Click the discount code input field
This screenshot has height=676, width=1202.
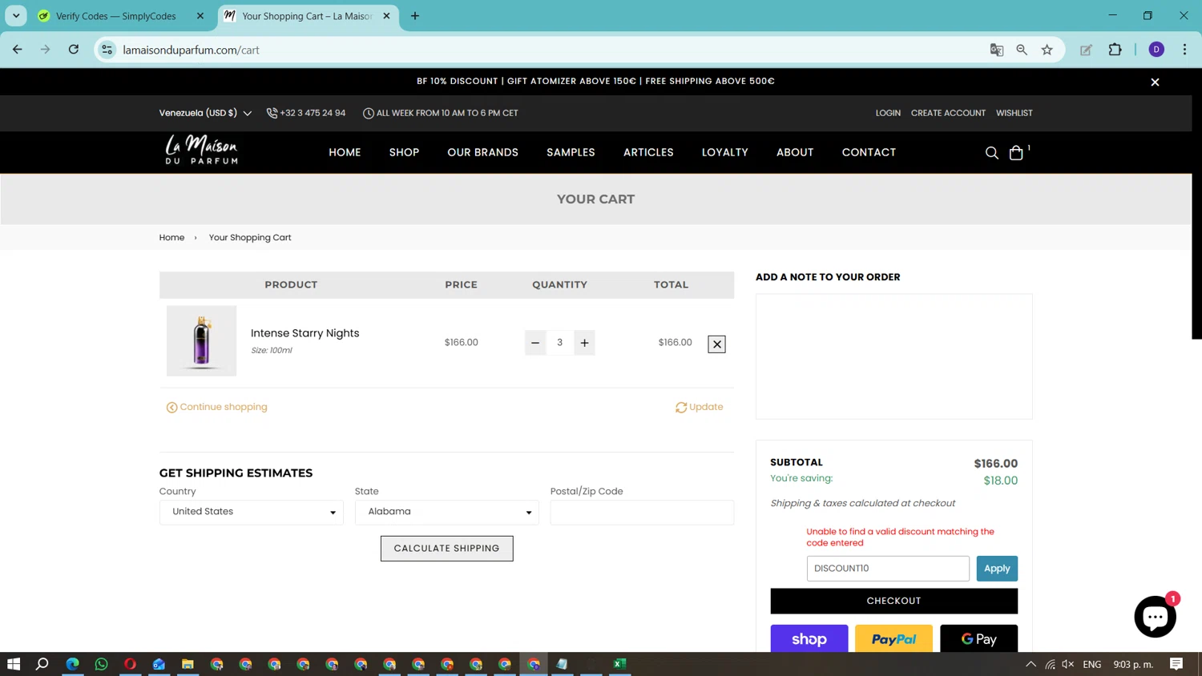point(888,569)
